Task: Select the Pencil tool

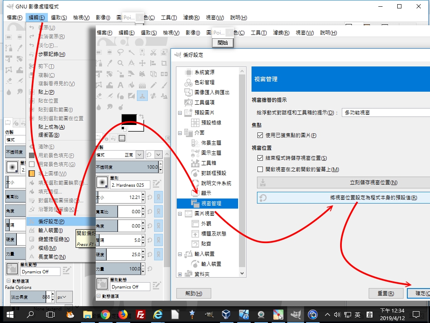Action: pyautogui.click(x=153, y=85)
